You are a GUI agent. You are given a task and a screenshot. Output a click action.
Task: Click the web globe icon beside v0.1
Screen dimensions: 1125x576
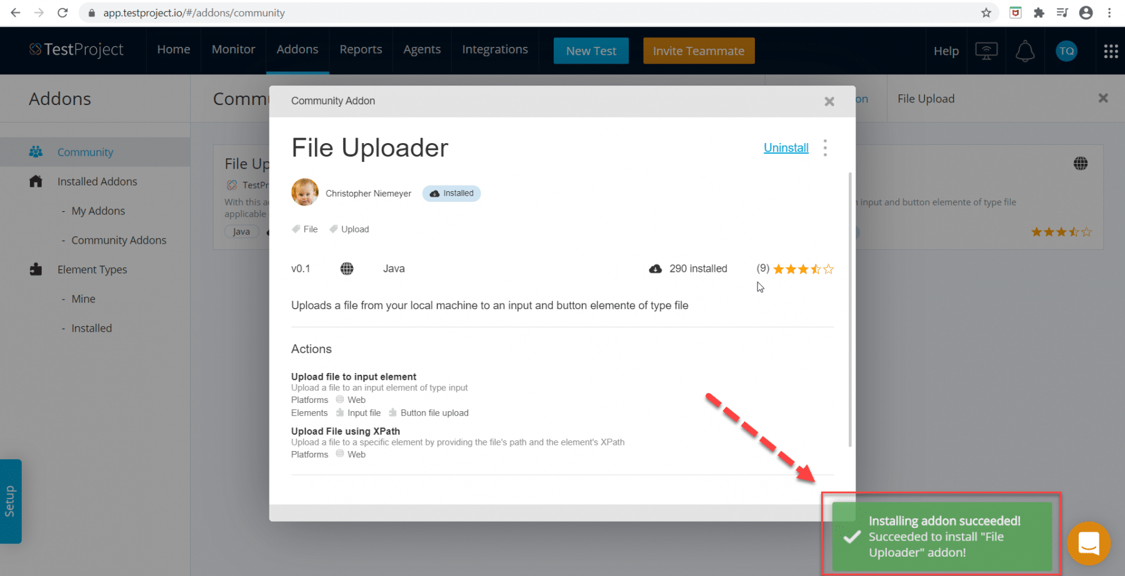(x=347, y=269)
